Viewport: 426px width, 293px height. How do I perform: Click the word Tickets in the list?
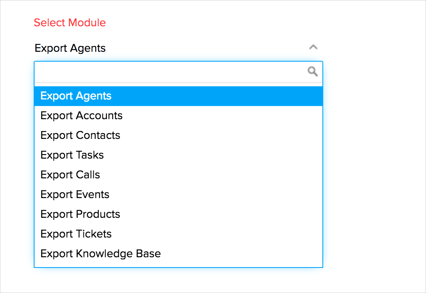94,234
